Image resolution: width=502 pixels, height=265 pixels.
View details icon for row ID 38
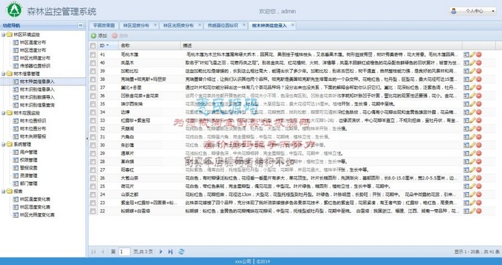click(466, 79)
